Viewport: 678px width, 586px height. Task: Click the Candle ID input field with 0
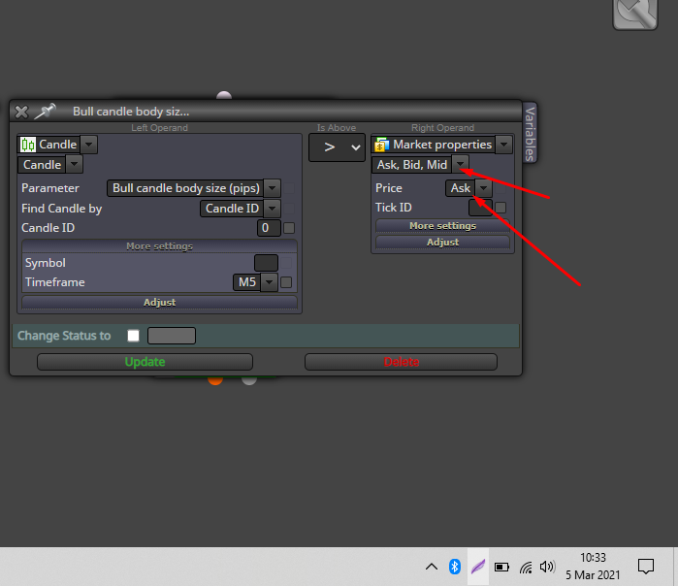pyautogui.click(x=269, y=228)
